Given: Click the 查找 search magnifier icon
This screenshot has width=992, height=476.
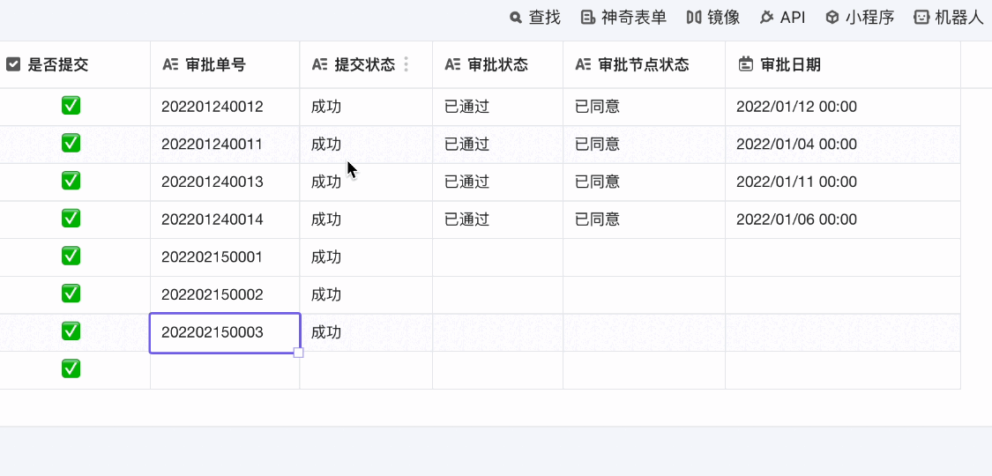Looking at the screenshot, I should pos(516,17).
